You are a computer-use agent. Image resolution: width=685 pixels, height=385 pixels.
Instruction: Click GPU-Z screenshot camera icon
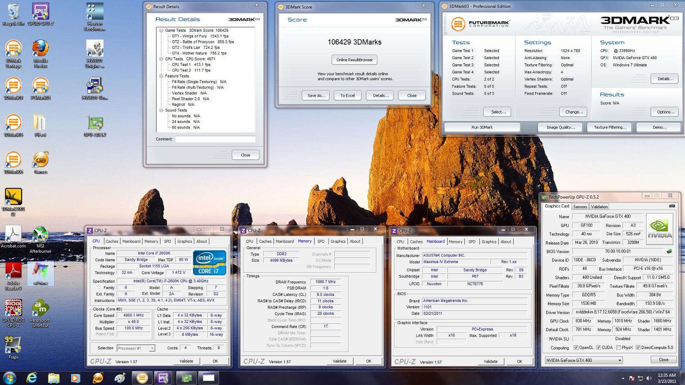tap(673, 206)
